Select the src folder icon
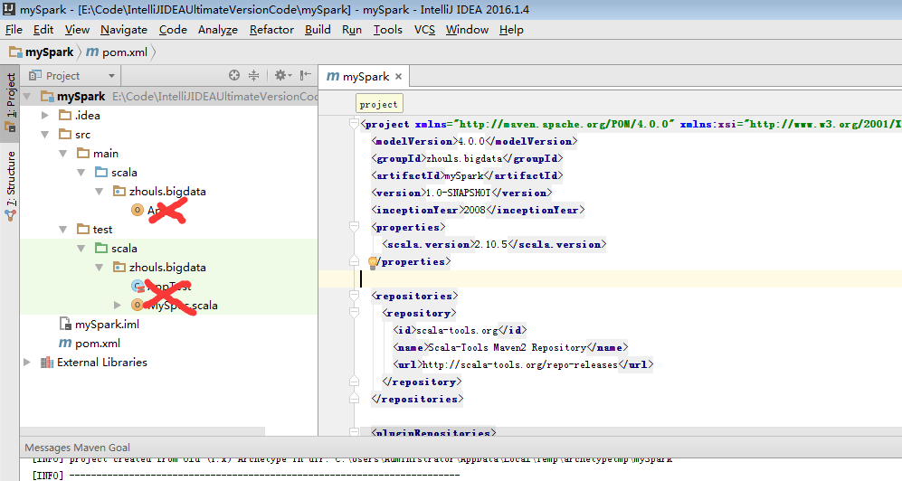The width and height of the screenshot is (902, 481). pos(65,135)
